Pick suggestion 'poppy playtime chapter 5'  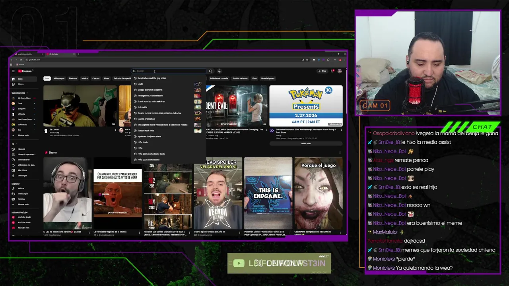click(x=168, y=90)
